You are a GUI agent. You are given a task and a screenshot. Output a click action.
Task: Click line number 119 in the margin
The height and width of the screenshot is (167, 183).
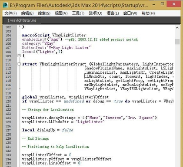(x=8, y=97)
